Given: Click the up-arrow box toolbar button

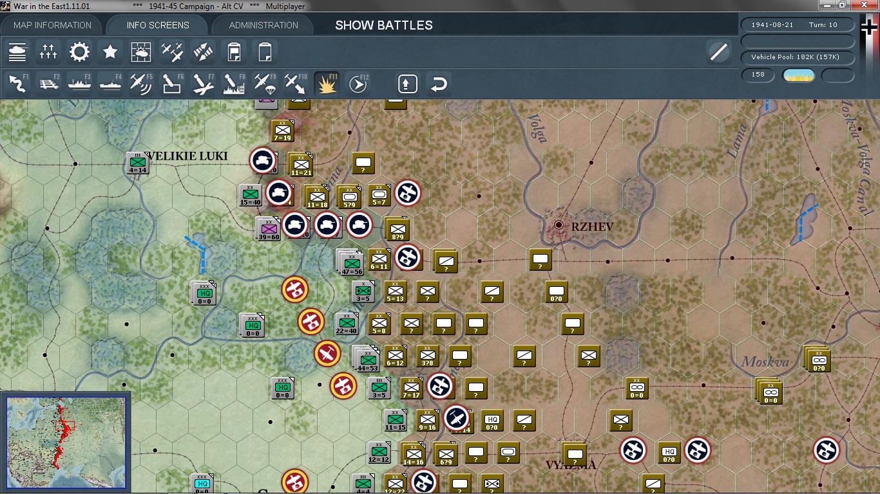Looking at the screenshot, I should pyautogui.click(x=408, y=84).
